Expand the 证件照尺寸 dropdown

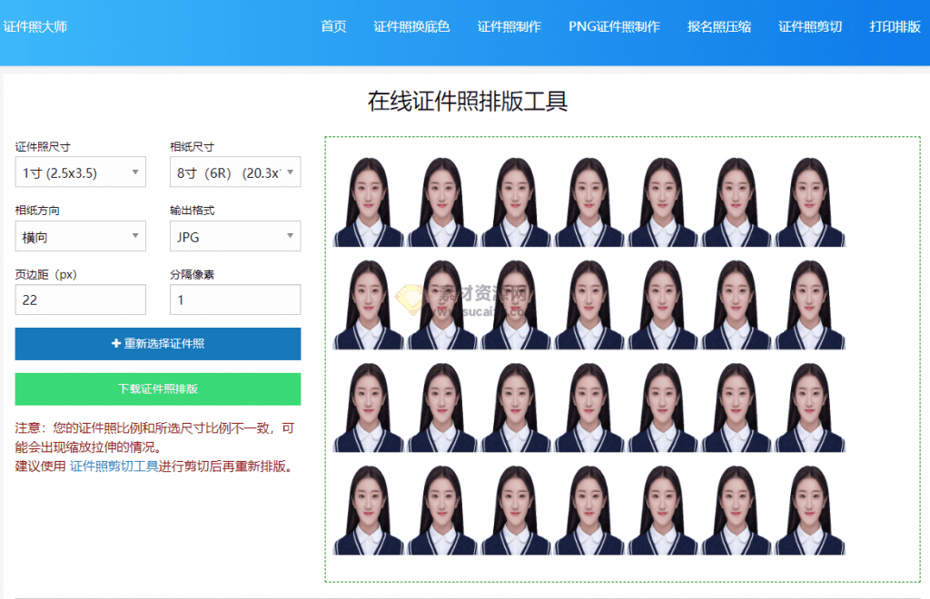80,172
